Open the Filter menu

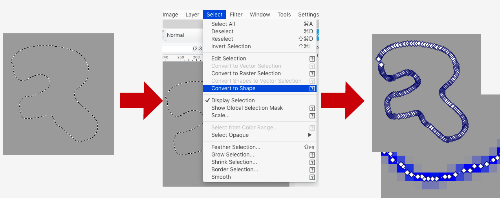coord(236,15)
